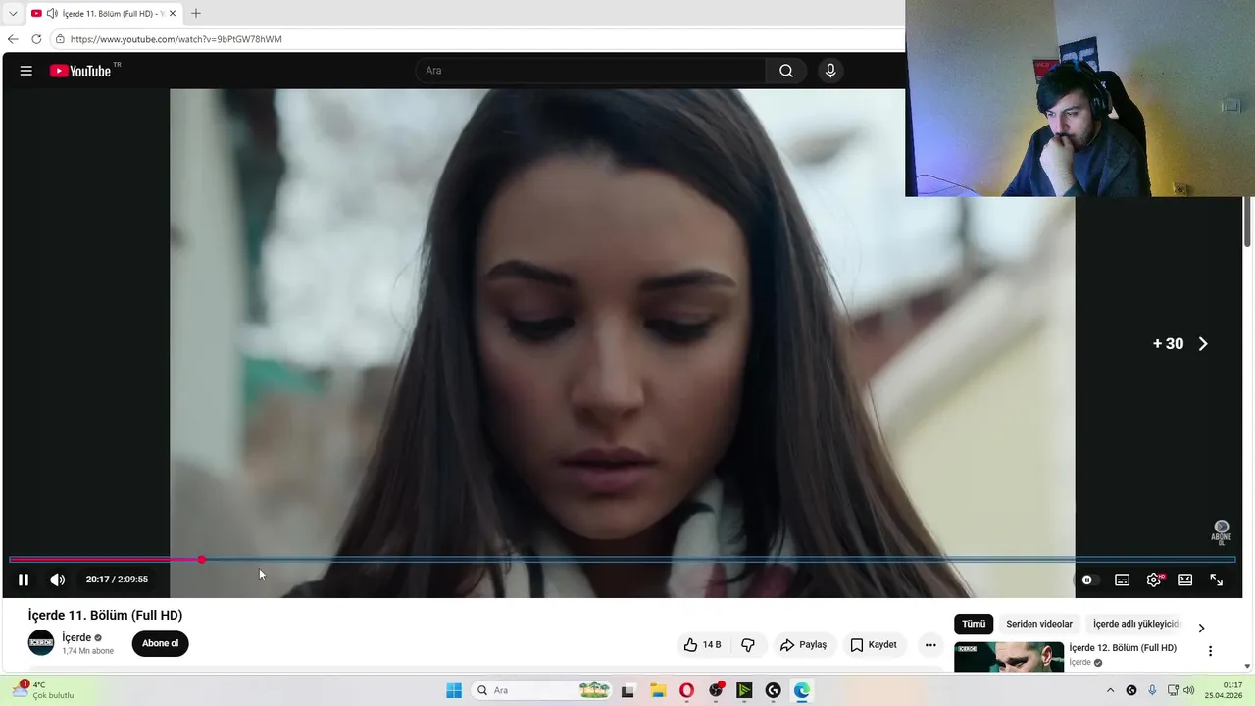Click the address bar URL
Image resolution: width=1255 pixels, height=706 pixels.
tap(176, 39)
